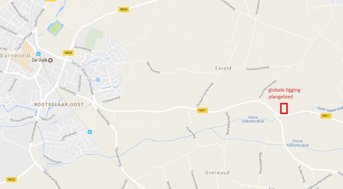This screenshot has width=343, height=189.
Task: Click the De Valk point-of-interest marker
Action: click(x=50, y=60)
